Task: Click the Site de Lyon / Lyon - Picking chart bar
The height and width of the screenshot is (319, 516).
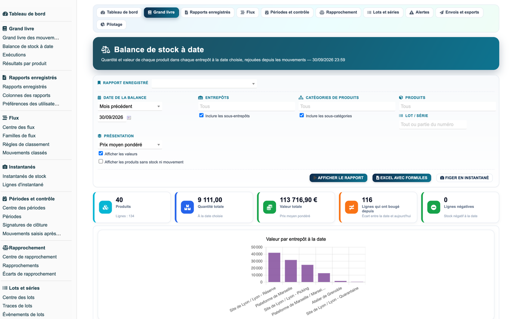Action: point(307,273)
